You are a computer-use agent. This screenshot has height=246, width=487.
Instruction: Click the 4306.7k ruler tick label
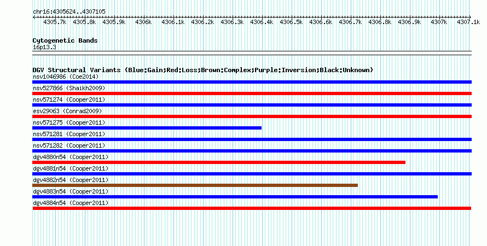coord(350,22)
